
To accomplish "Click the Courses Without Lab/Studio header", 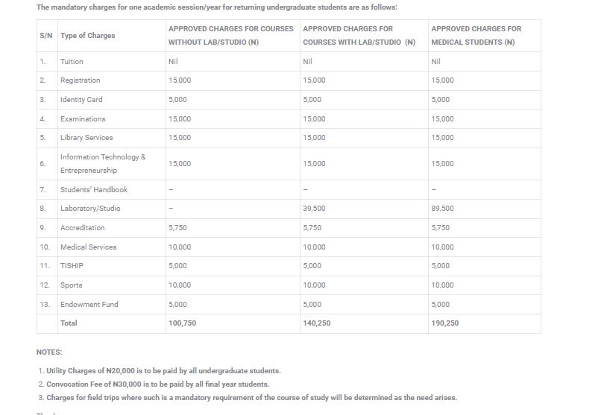I will click(x=230, y=35).
